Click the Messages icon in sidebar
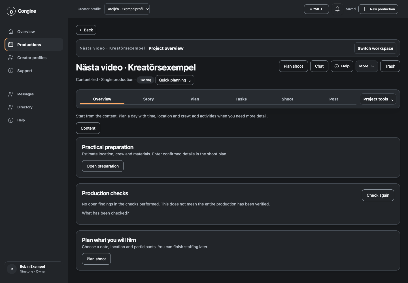Screen dimensions: 408x283 (x=11, y=94)
